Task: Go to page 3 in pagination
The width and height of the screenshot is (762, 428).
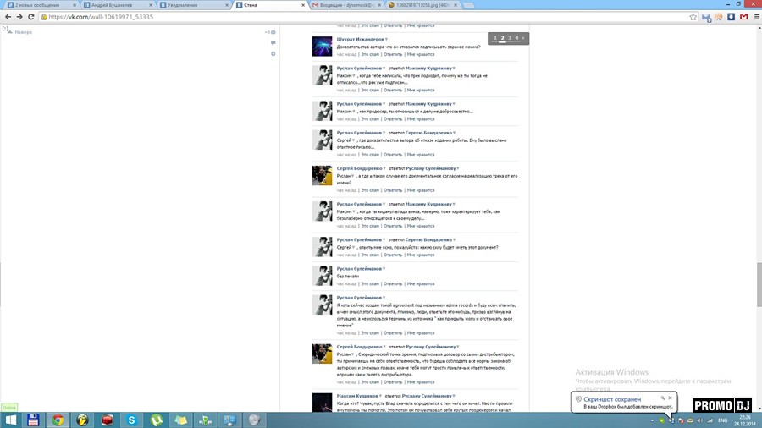Action: [510, 38]
